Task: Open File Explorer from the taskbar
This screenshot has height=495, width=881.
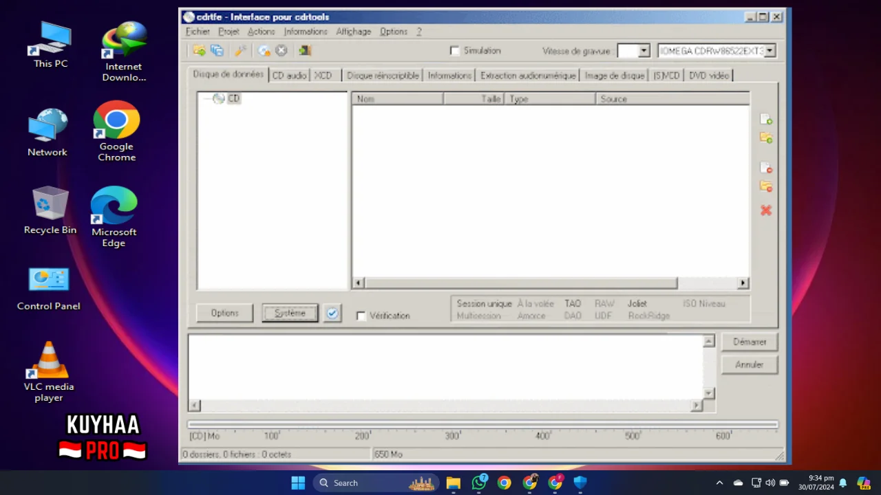Action: (x=453, y=483)
